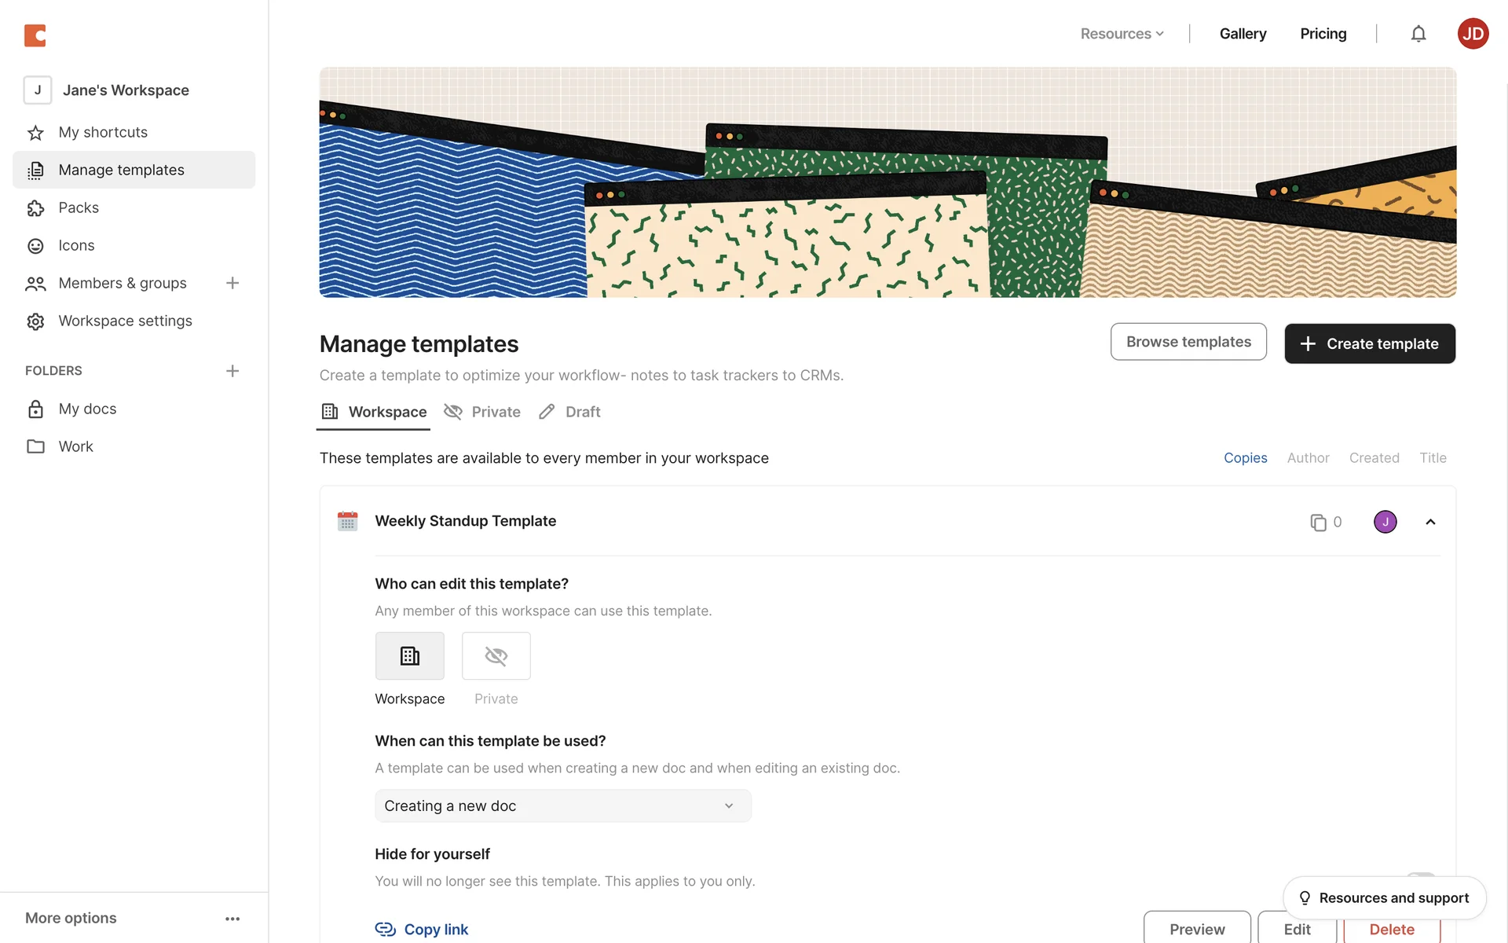Collapse the Weekly Standup Template row
1508x943 pixels.
pos(1430,522)
